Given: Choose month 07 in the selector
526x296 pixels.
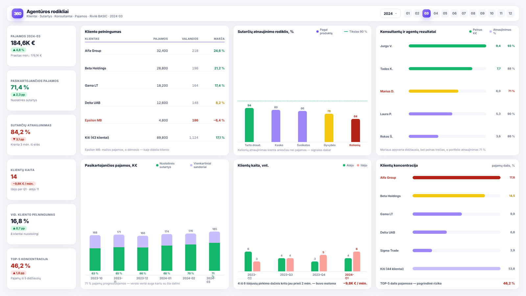Looking at the screenshot, I should pos(464,13).
